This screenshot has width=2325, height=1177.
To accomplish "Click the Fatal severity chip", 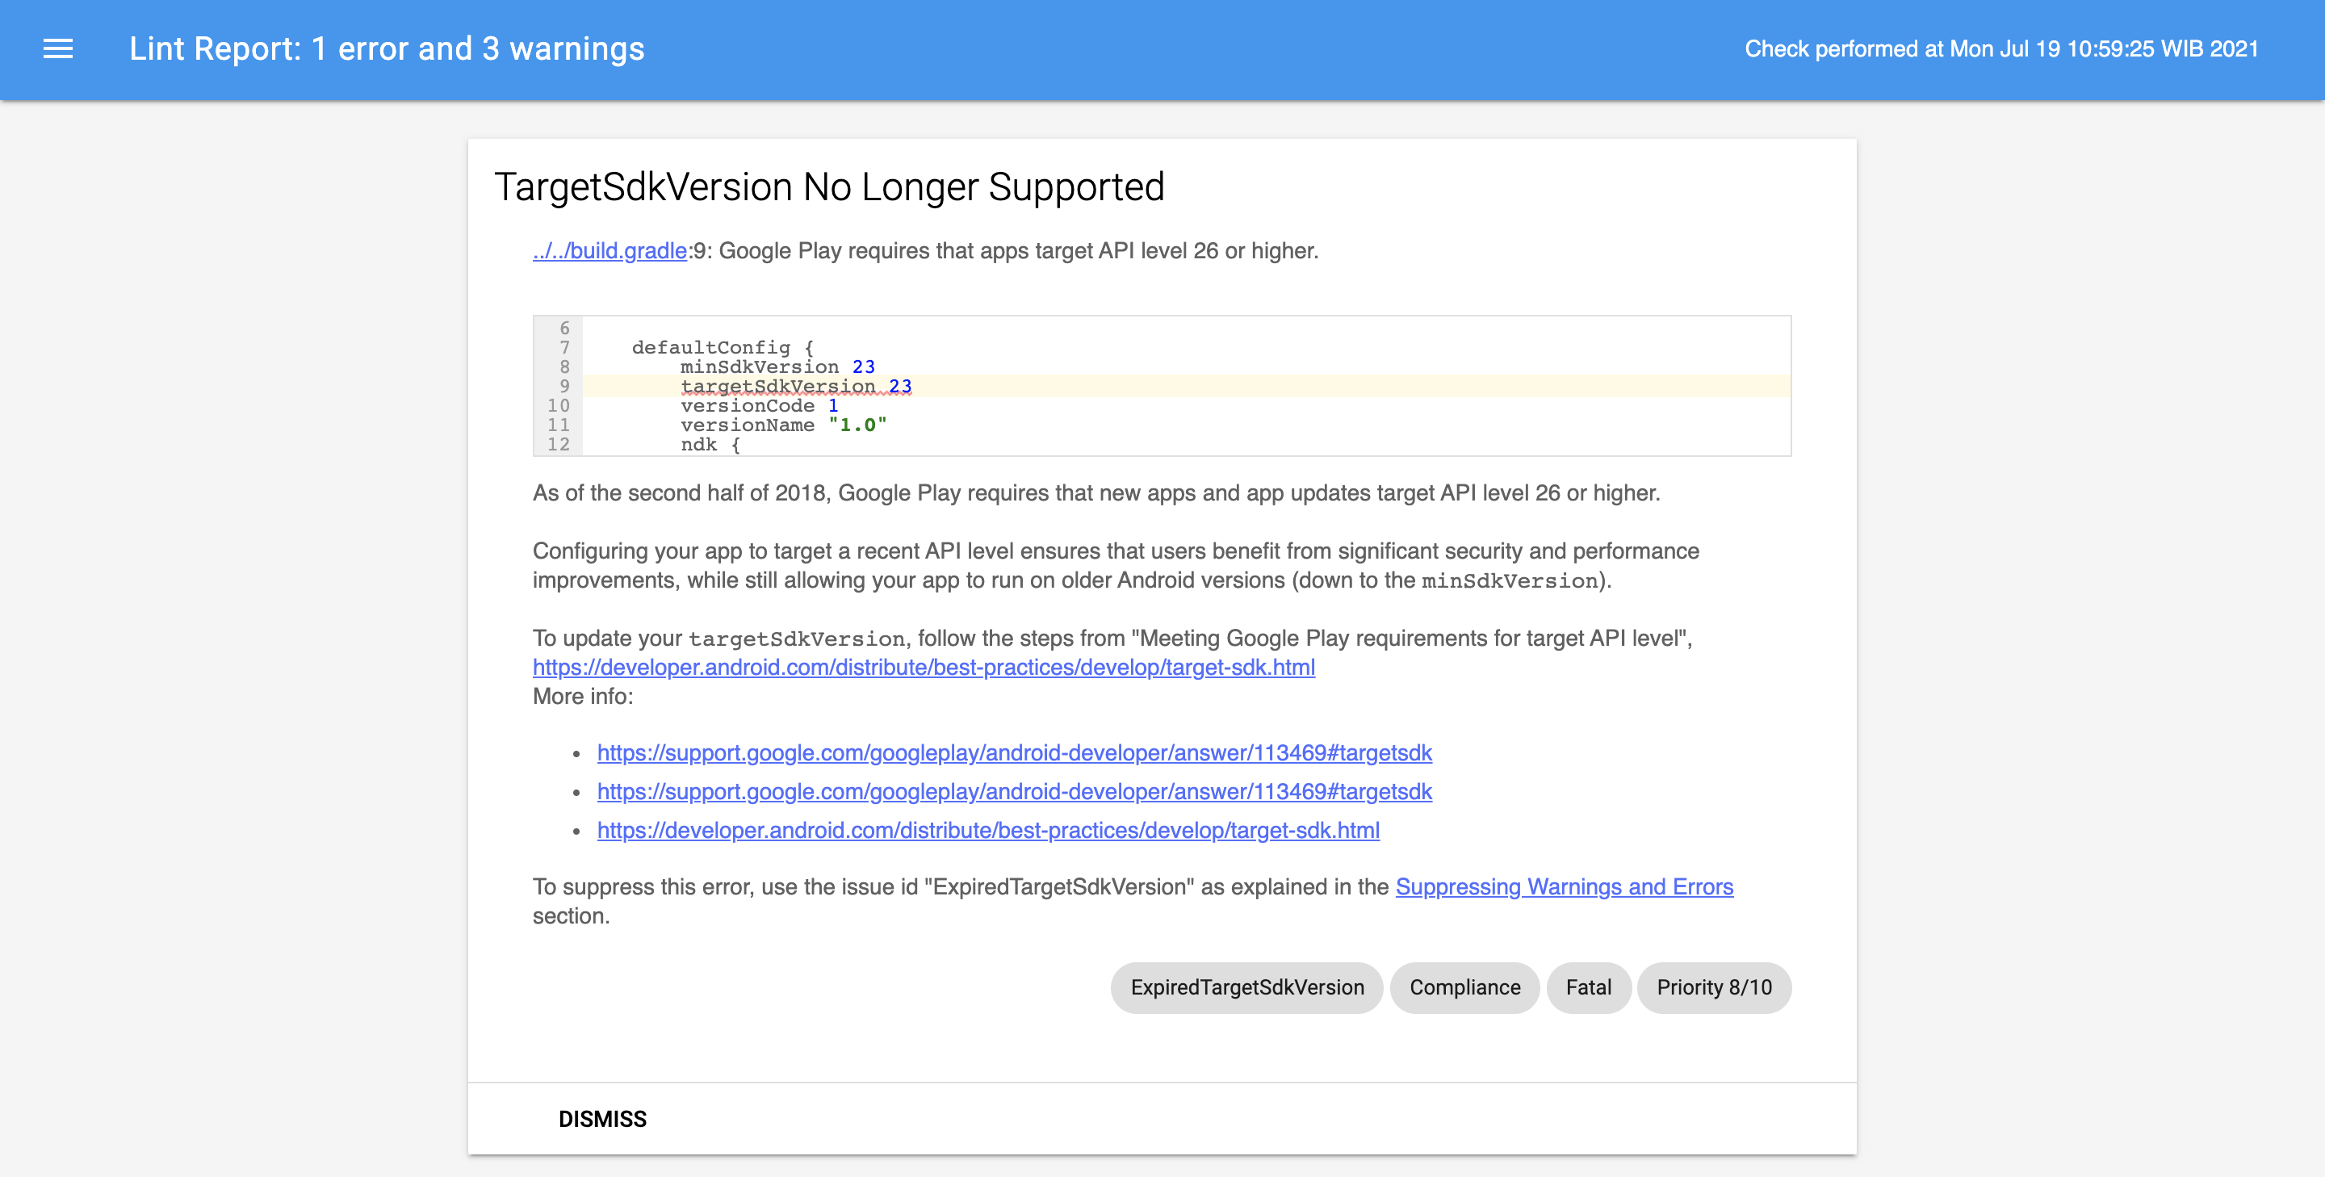I will (1588, 987).
